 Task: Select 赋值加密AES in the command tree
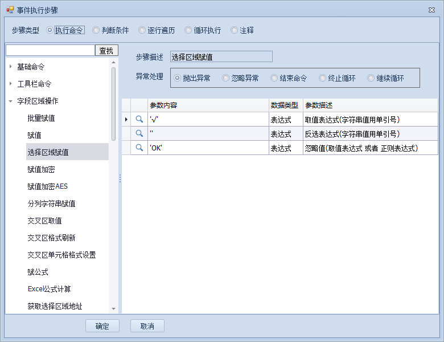pyautogui.click(x=47, y=186)
